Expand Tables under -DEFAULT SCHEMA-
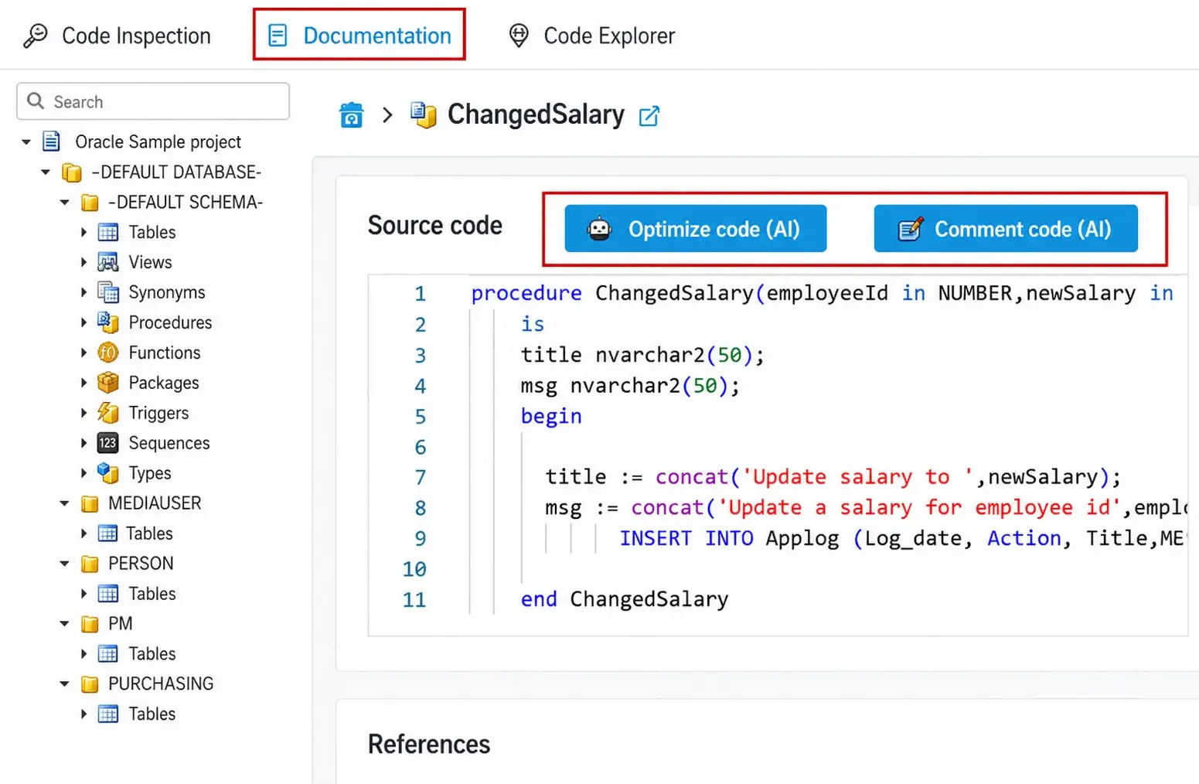1199x784 pixels. (83, 232)
